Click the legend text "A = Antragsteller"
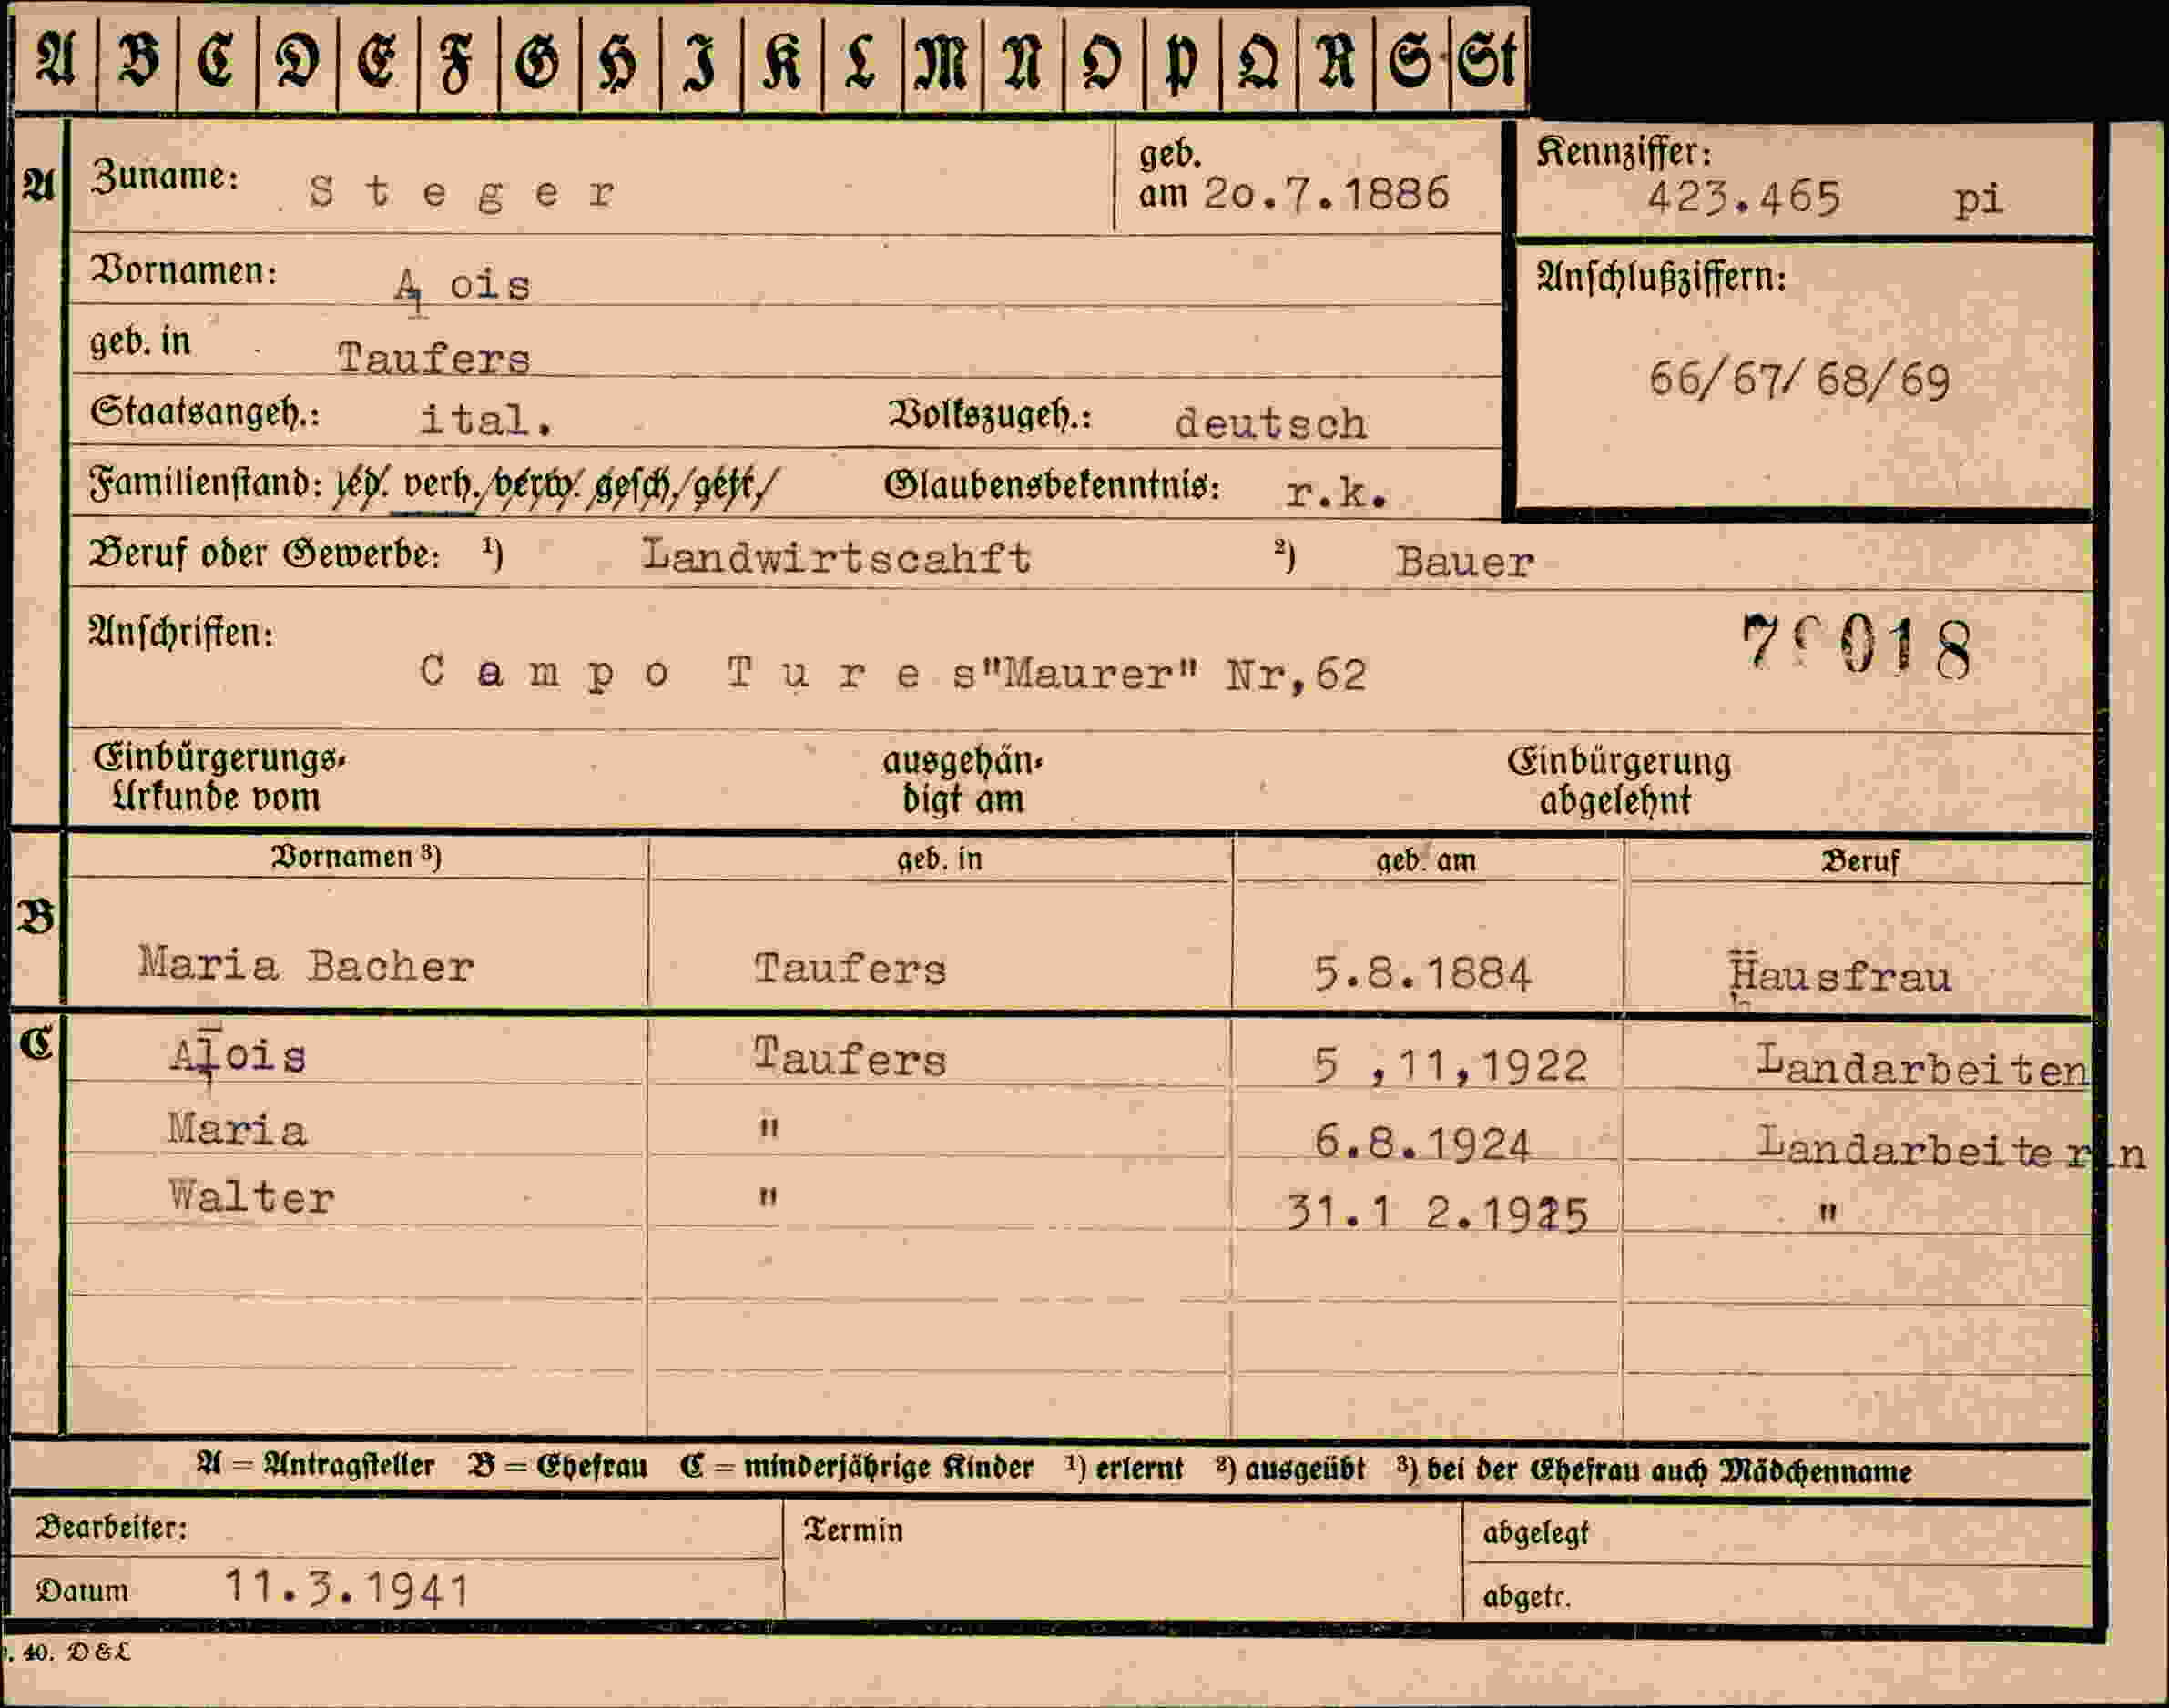The height and width of the screenshot is (1708, 2169). (x=315, y=1466)
